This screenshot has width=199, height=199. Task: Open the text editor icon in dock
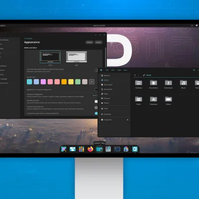click(108, 149)
